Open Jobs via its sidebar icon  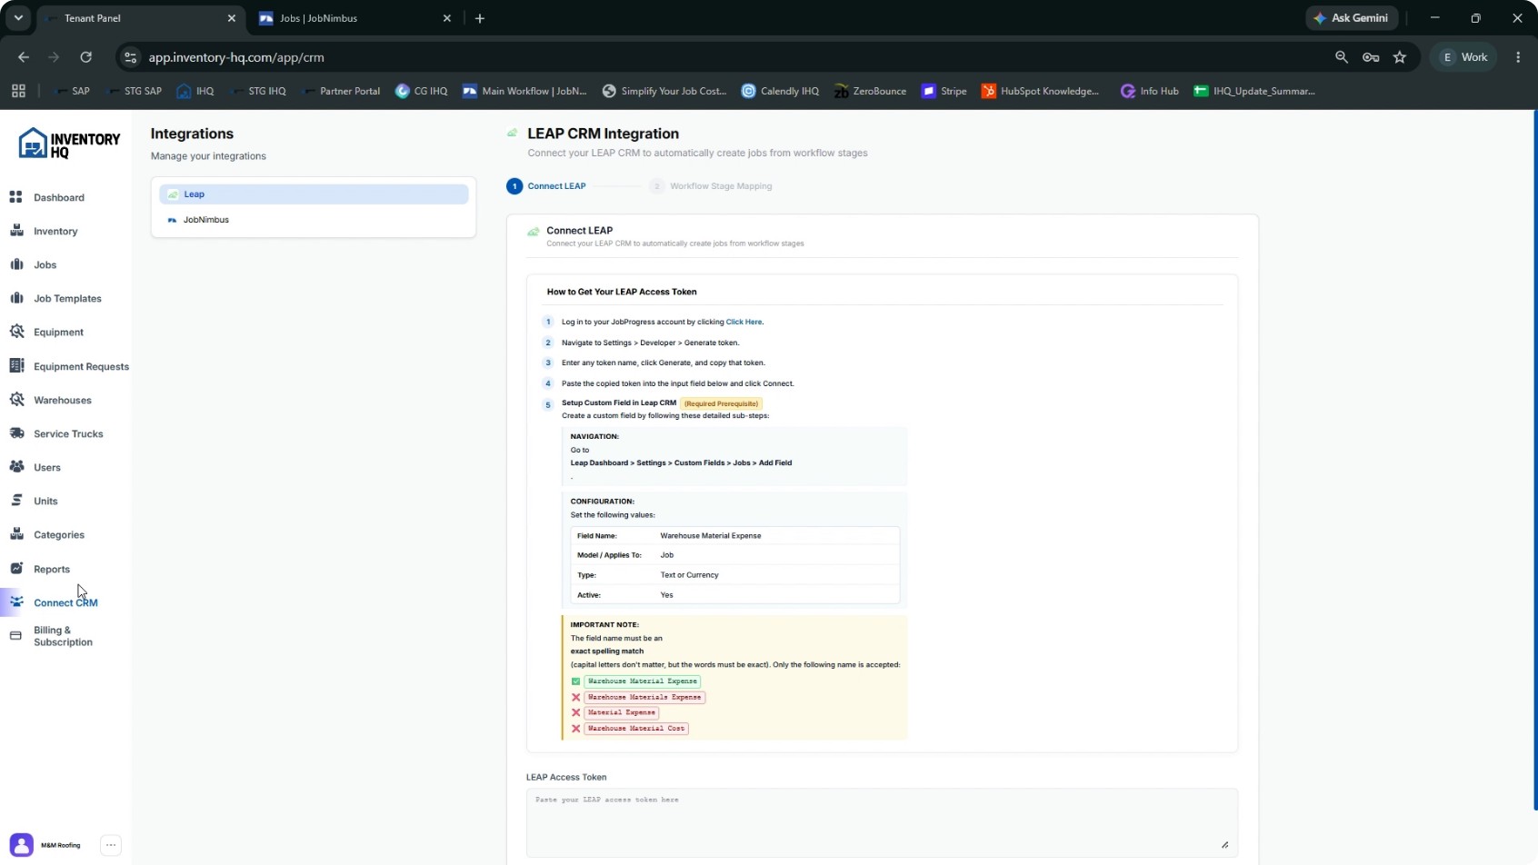[x=15, y=264]
